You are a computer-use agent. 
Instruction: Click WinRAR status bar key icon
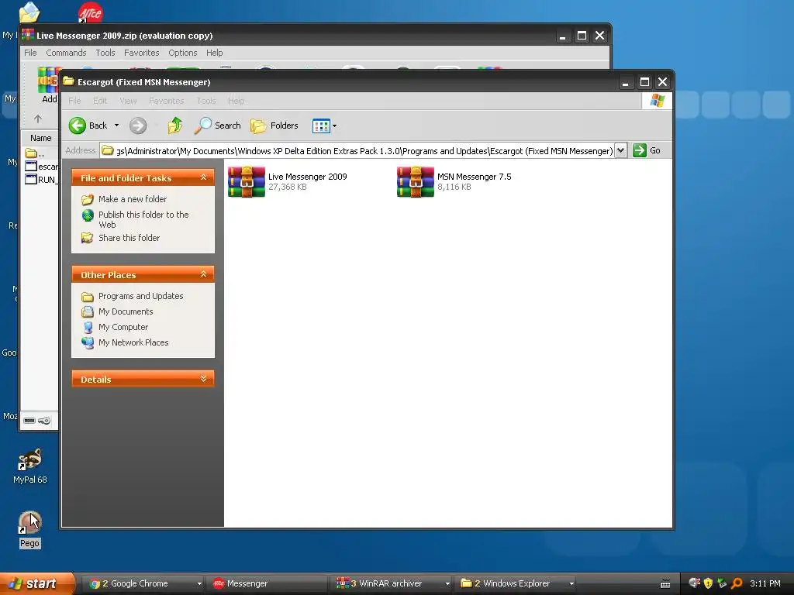pyautogui.click(x=44, y=421)
